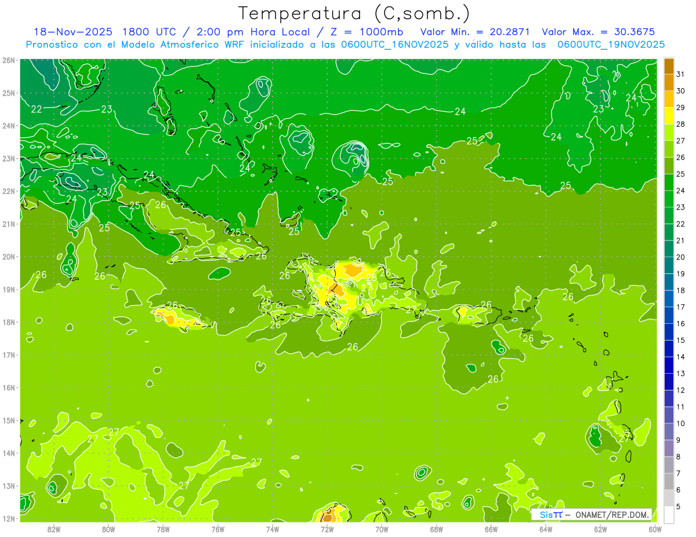Image resolution: width=696 pixels, height=537 pixels.
Task: Click the darkest orange swatch above 31
Action: pos(669,66)
